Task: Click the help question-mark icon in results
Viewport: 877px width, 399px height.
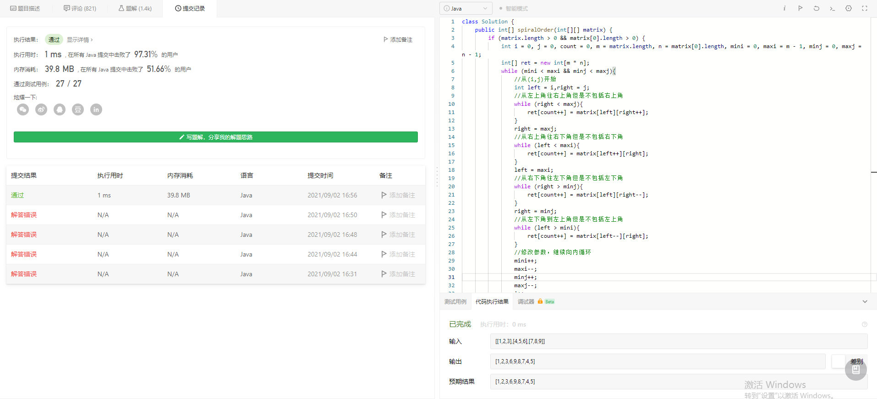Action: pyautogui.click(x=865, y=324)
